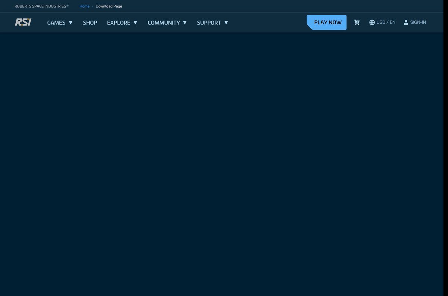Click the Download Page breadcrumb
The width and height of the screenshot is (448, 296).
pos(109,6)
